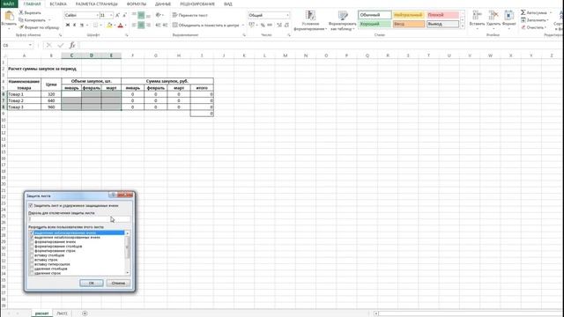Open the number format 'Общий' dropdown

click(287, 15)
